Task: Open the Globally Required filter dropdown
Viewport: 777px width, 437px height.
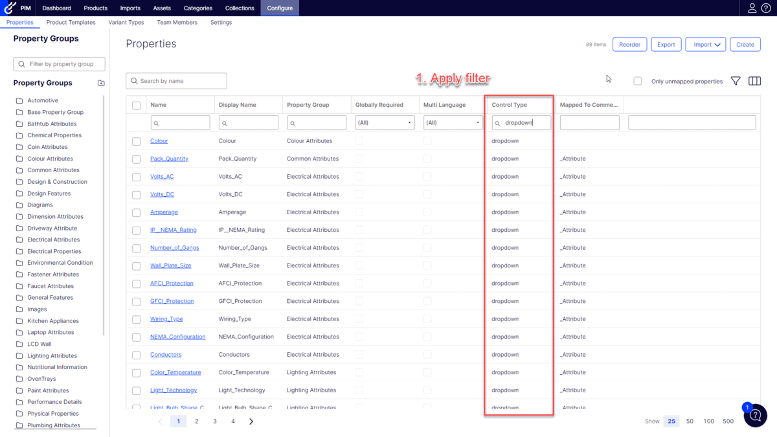Action: pyautogui.click(x=385, y=122)
